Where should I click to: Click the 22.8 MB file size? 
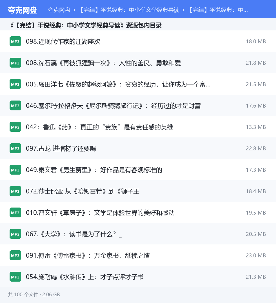point(256,148)
